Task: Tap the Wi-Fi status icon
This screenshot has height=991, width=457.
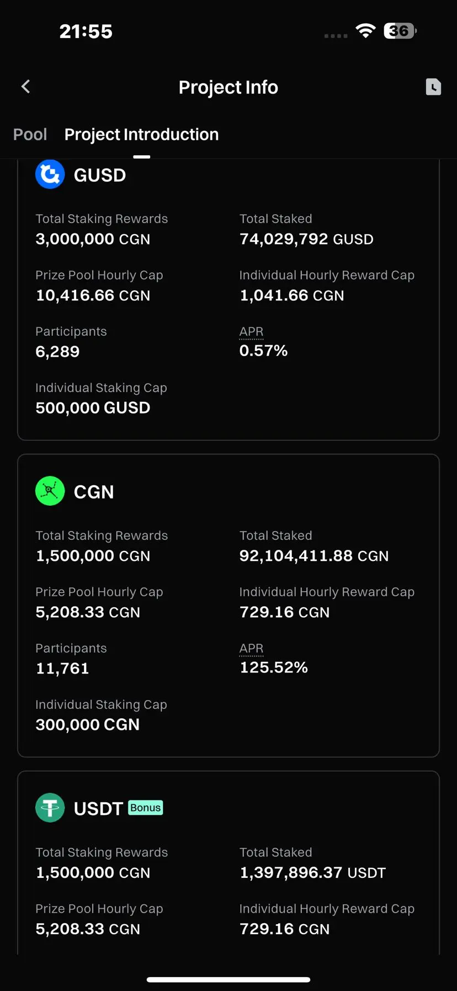Action: (x=365, y=31)
